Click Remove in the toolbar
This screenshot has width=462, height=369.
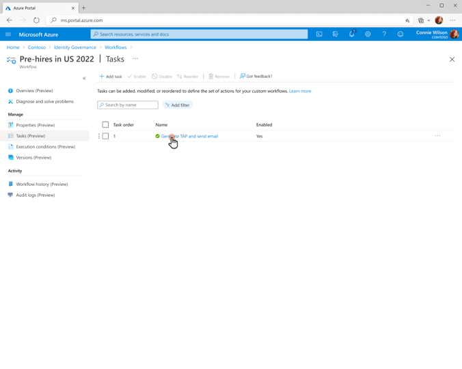point(219,77)
